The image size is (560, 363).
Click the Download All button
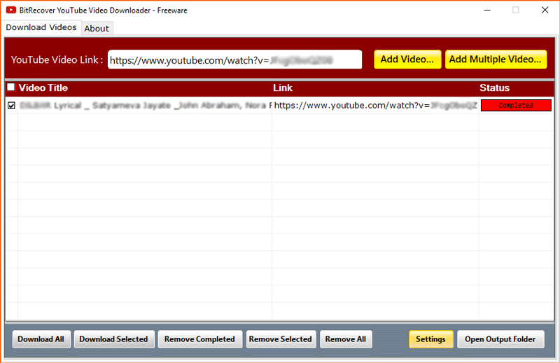point(41,339)
